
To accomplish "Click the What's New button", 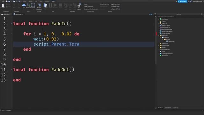I will tap(182, 1).
